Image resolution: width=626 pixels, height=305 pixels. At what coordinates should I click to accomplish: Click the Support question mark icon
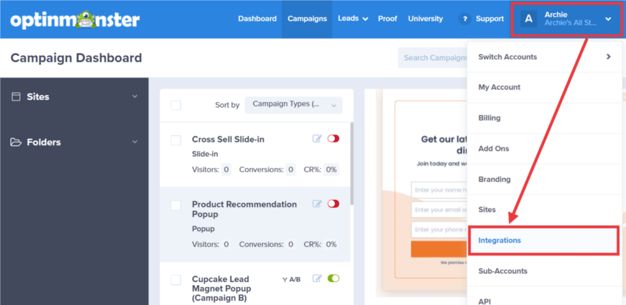[465, 19]
